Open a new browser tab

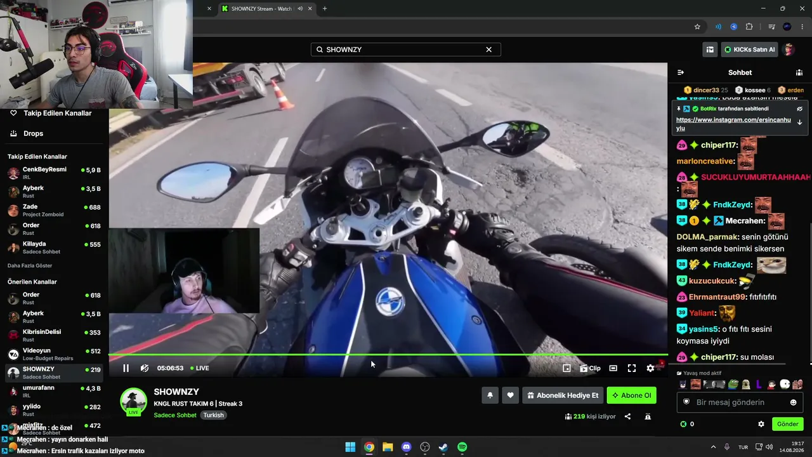[x=325, y=9]
